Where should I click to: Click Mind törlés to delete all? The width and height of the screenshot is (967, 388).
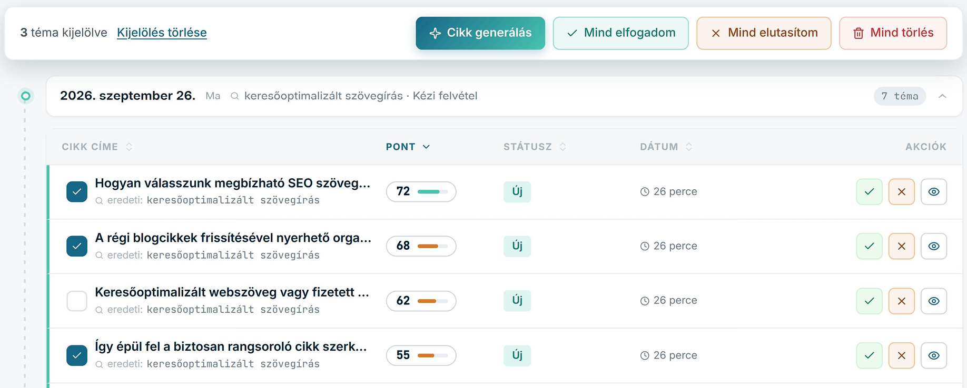(893, 33)
